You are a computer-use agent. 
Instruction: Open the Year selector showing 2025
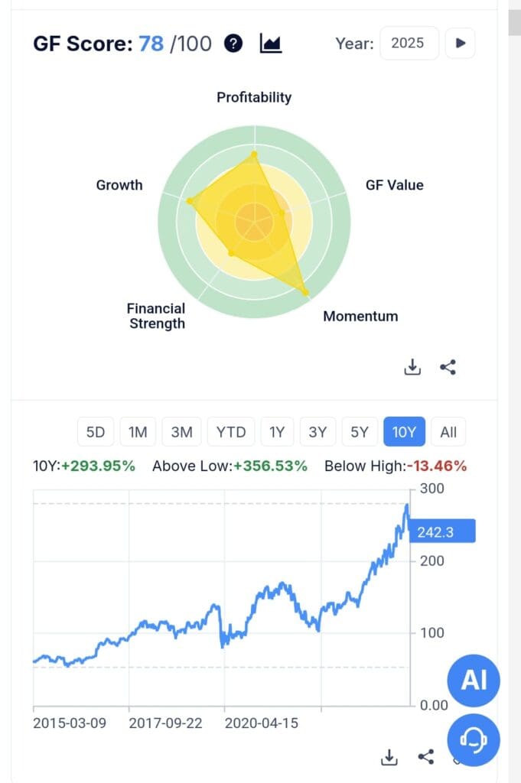point(409,43)
